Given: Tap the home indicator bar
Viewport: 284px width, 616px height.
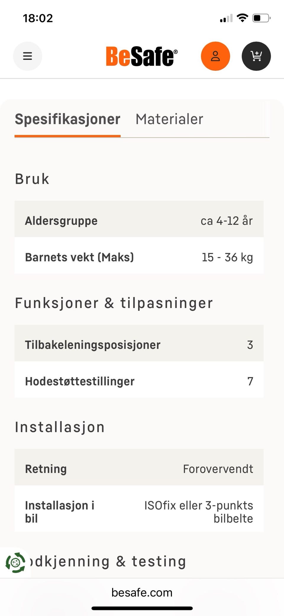Looking at the screenshot, I should point(142,608).
